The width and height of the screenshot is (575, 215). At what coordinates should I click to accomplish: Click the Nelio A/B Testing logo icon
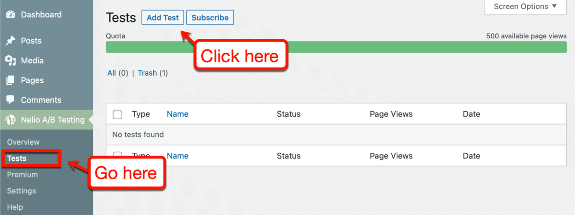pos(10,120)
